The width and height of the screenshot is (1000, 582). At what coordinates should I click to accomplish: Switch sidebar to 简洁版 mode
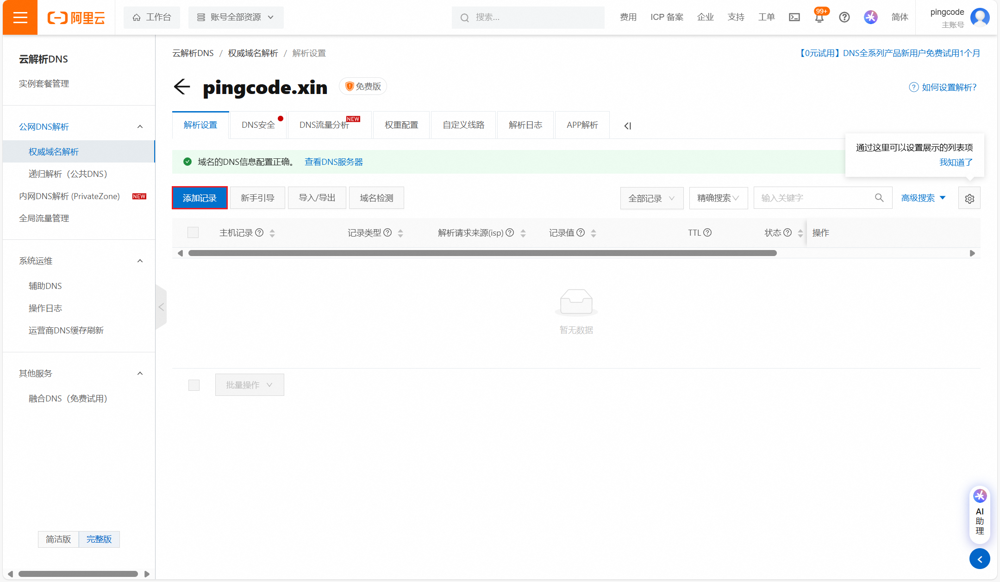58,539
